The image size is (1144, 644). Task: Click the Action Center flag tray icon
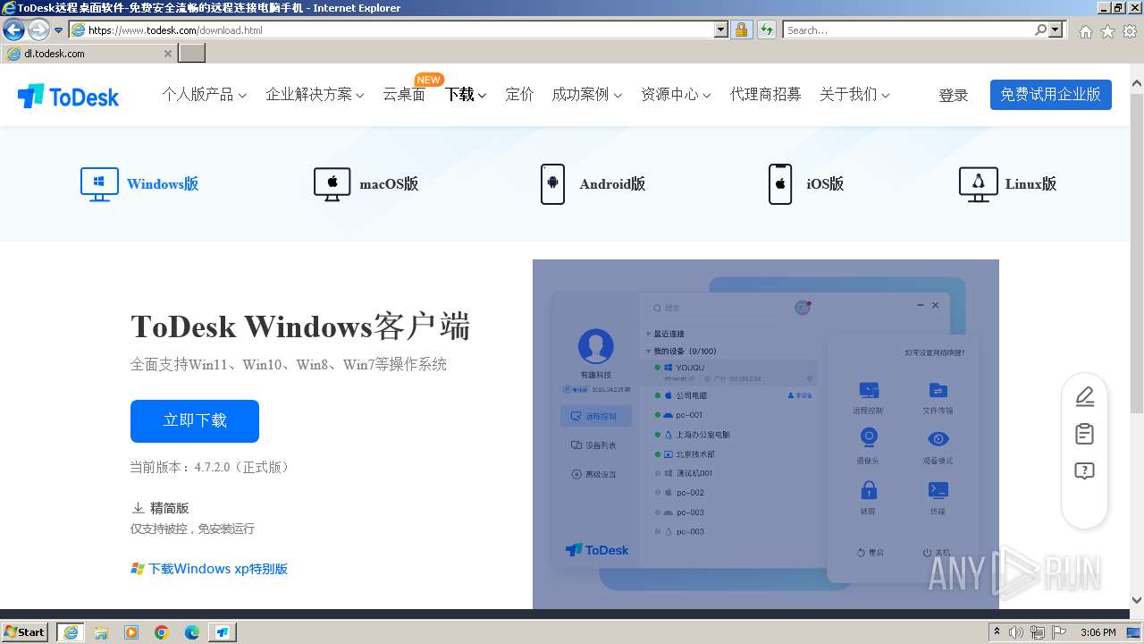[x=1057, y=632]
